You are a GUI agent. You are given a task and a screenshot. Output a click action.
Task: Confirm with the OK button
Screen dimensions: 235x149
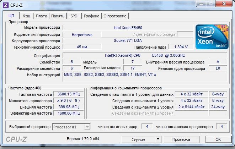218,139
